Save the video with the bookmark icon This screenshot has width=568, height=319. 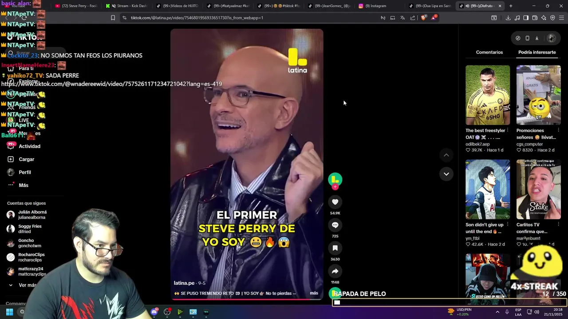coord(335,248)
